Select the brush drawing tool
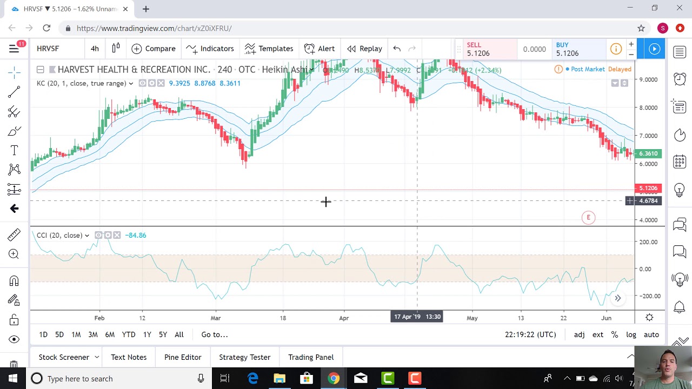 click(14, 131)
